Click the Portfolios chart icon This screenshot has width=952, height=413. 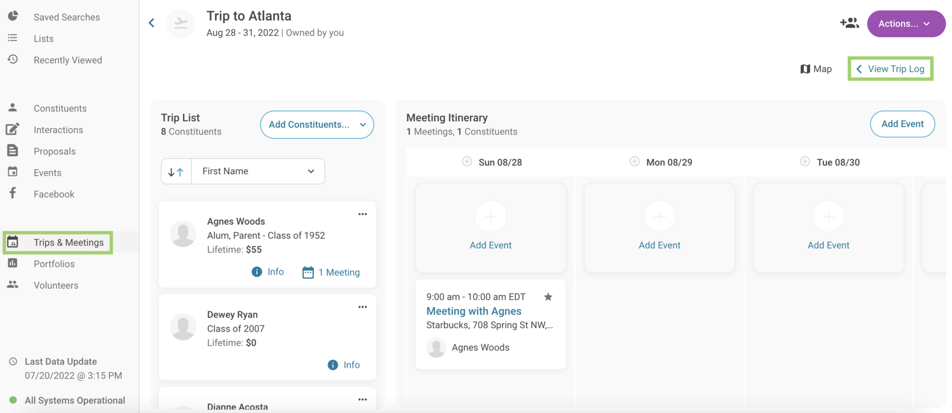pyautogui.click(x=13, y=263)
